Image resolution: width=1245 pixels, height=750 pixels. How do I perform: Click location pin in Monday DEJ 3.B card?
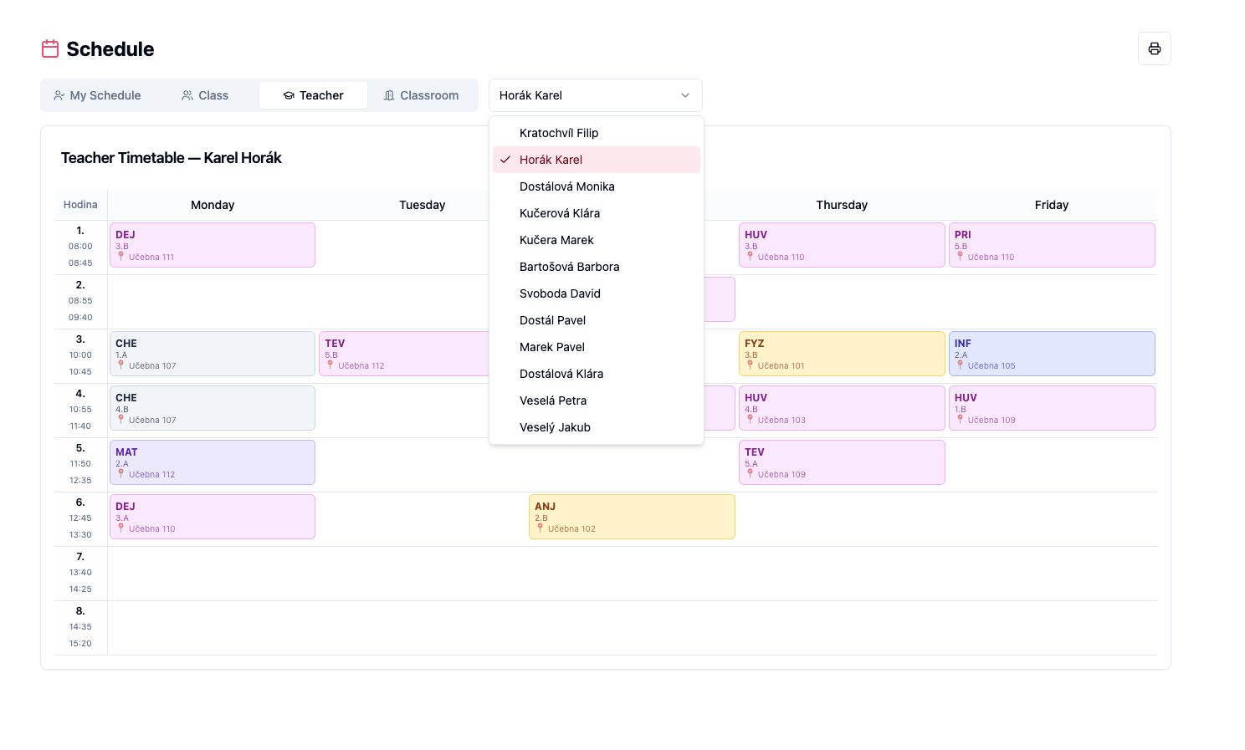pyautogui.click(x=120, y=257)
